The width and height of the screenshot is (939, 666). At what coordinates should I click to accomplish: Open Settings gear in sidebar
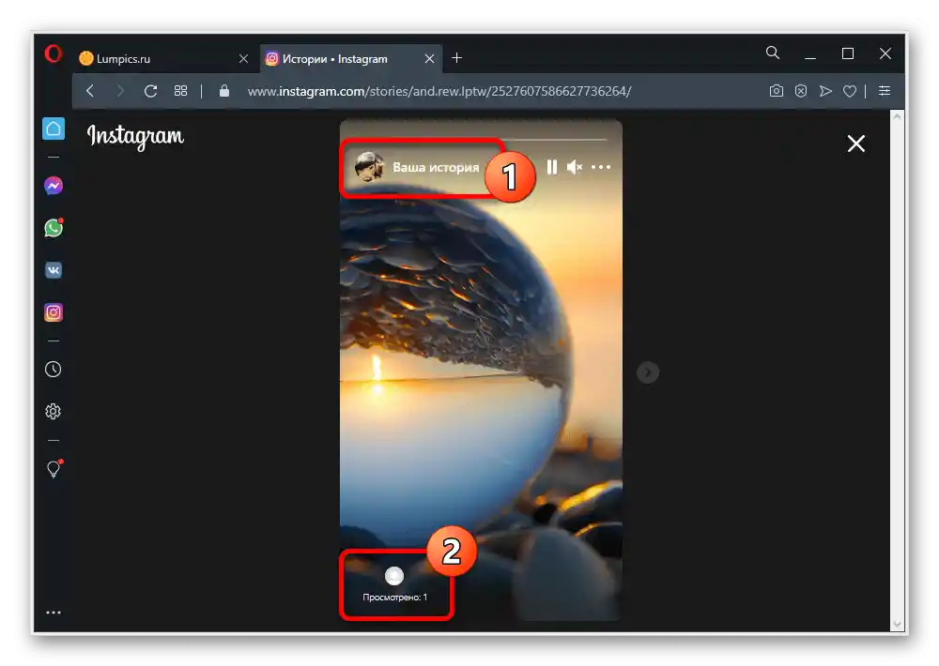click(x=54, y=411)
